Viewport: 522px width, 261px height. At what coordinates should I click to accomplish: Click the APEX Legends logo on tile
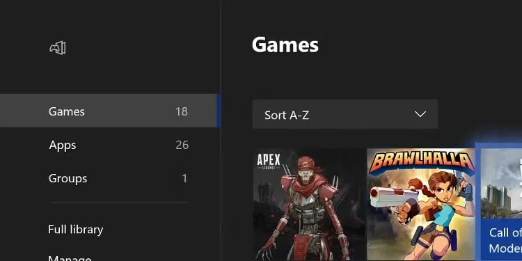tap(269, 161)
